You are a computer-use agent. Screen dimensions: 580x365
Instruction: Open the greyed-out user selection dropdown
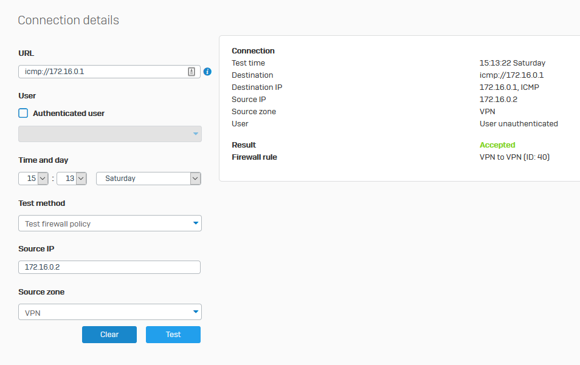pos(110,134)
